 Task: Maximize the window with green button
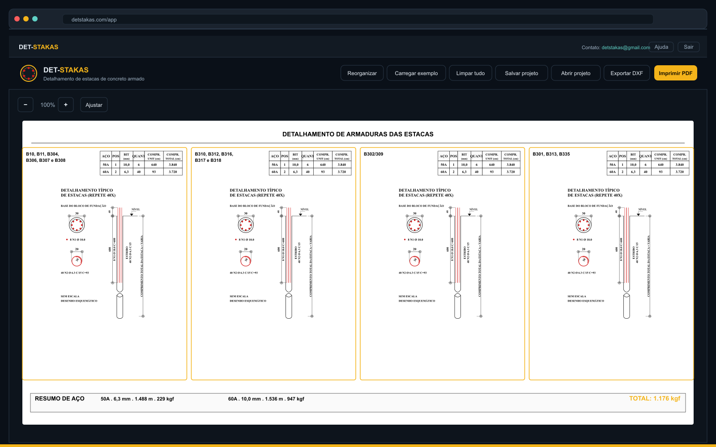(35, 19)
